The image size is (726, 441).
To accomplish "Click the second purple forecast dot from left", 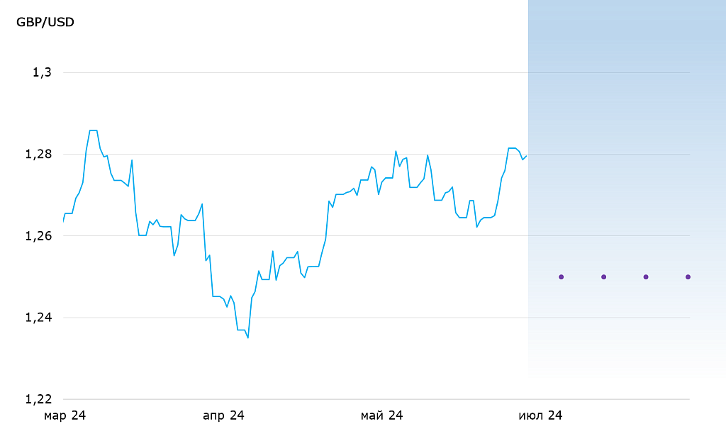I will click(x=603, y=277).
